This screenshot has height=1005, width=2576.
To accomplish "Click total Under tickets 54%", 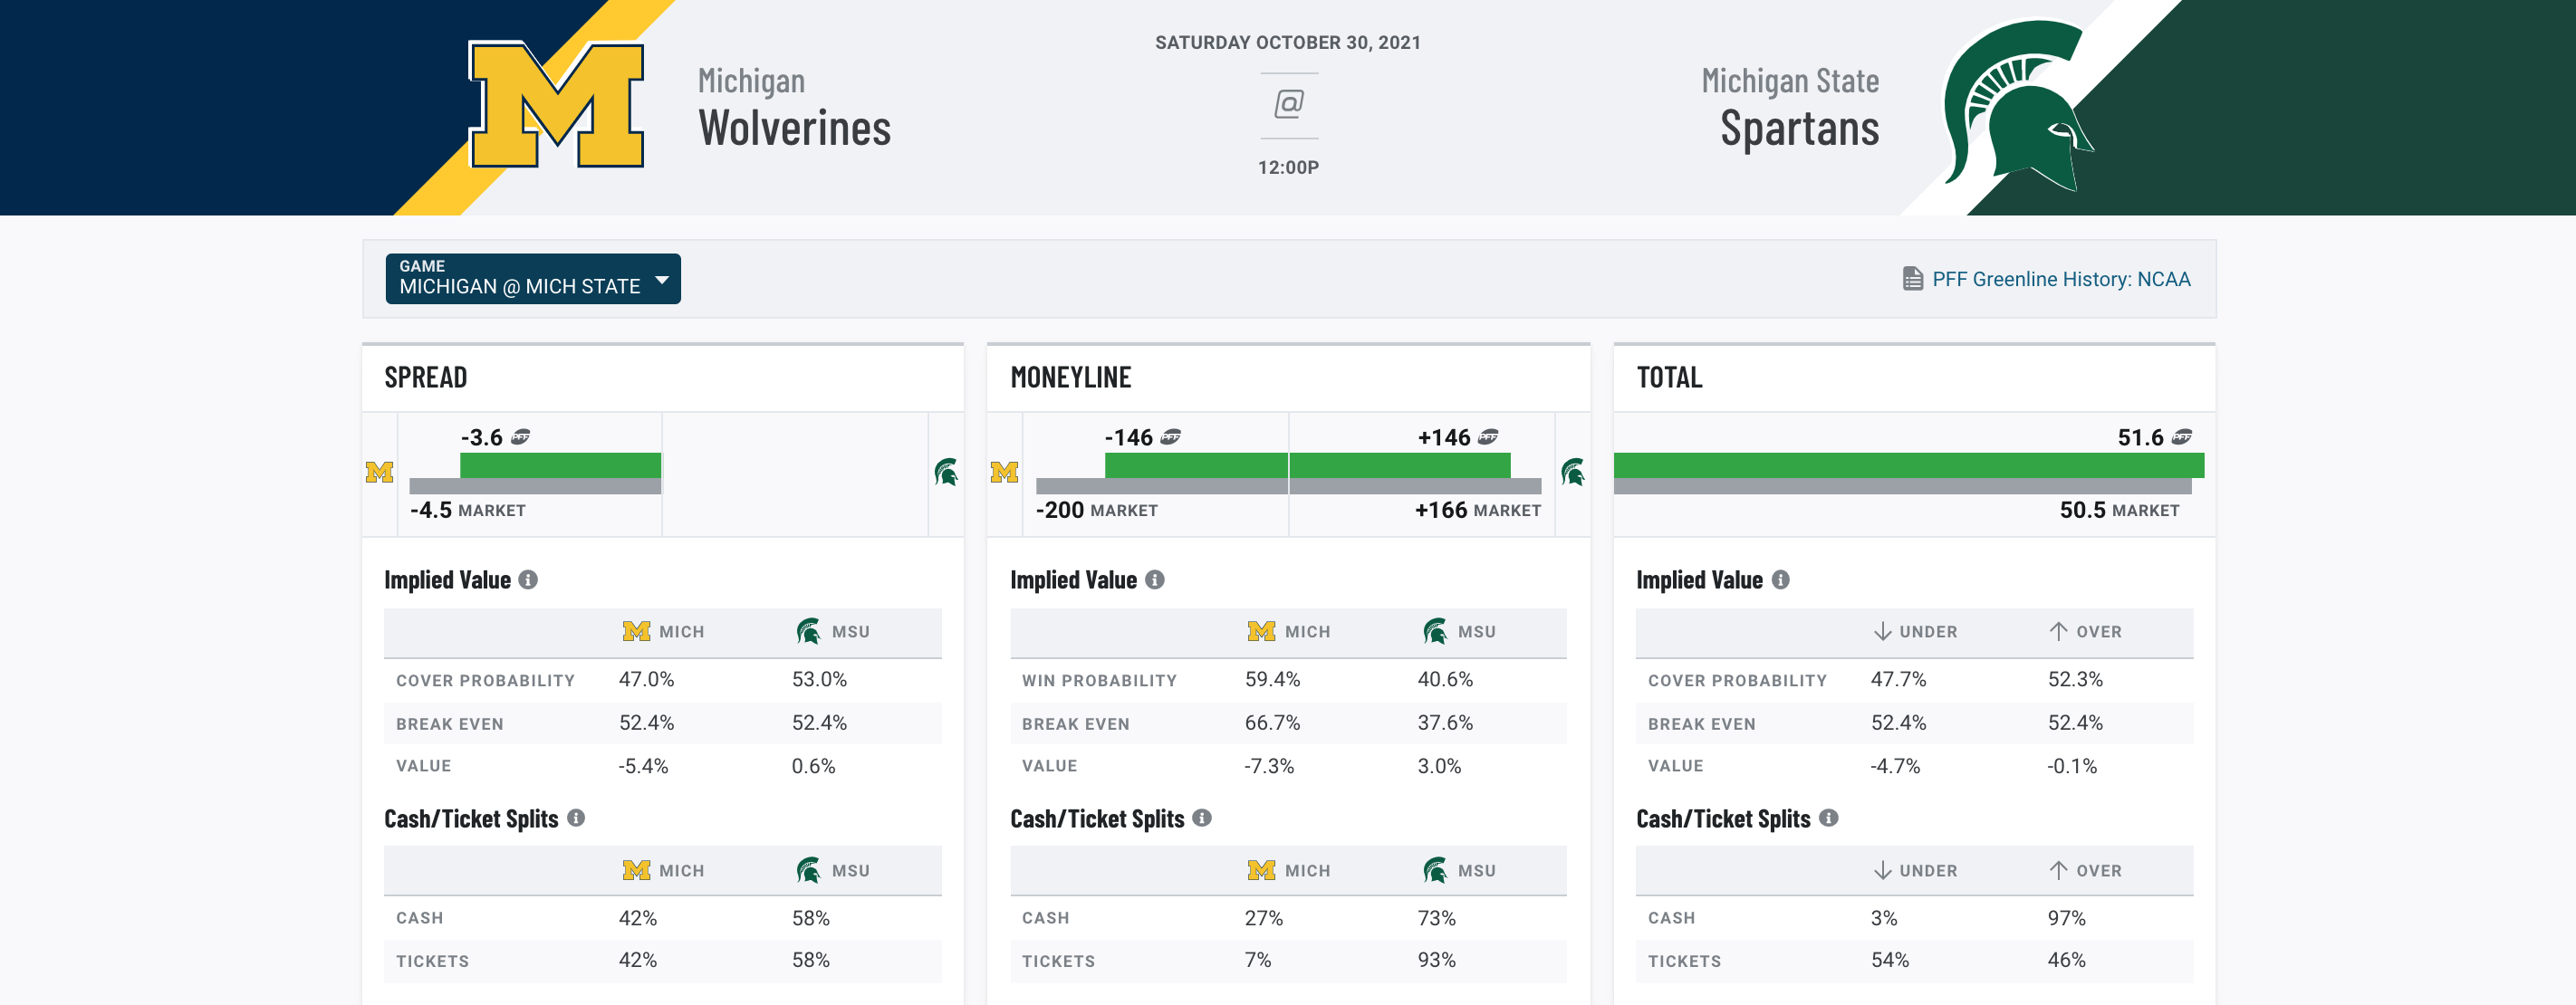I will pos(1889,960).
